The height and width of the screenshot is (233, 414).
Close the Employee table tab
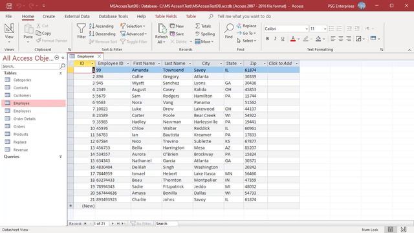coord(99,56)
